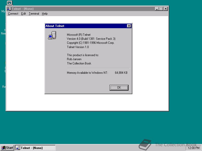Click the Version 4.0 Build 1381 line
The height and width of the screenshot is (151, 202).
91,39
